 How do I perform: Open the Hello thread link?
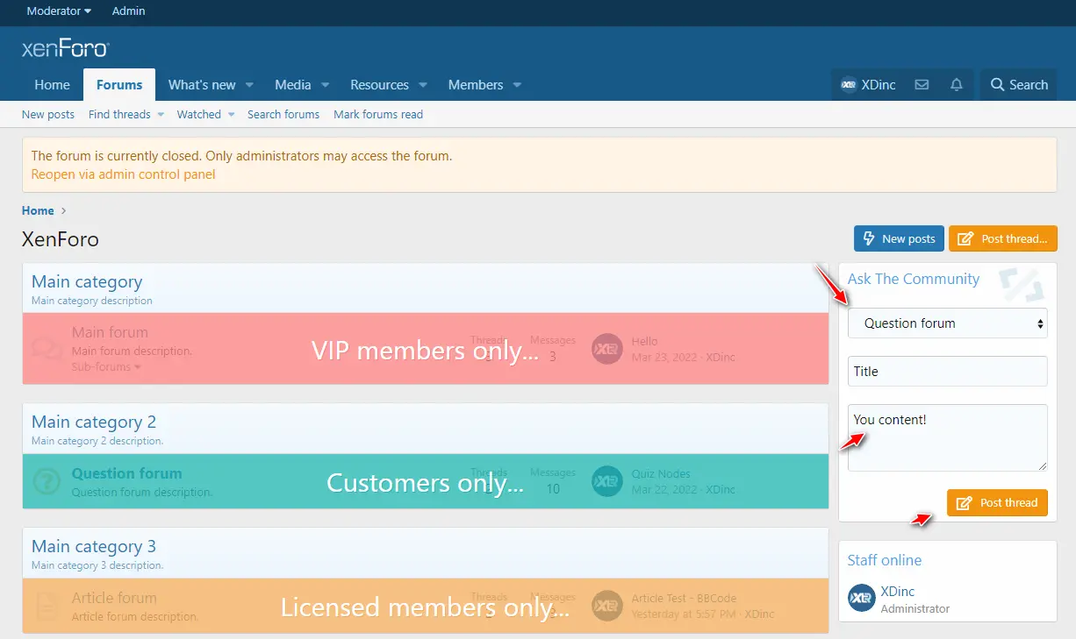coord(644,342)
